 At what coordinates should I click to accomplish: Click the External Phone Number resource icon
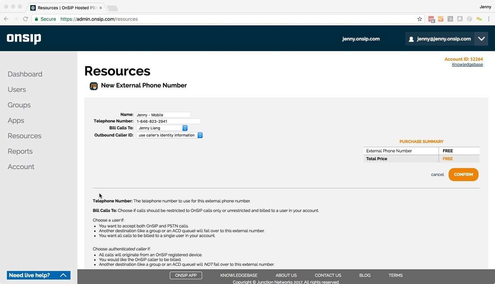pos(93,85)
